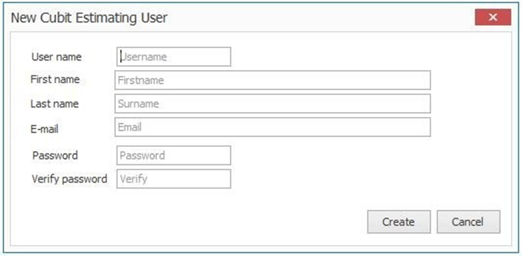Viewport: 522px width, 256px height.
Task: Click the 'Password' label
Action: tap(55, 155)
